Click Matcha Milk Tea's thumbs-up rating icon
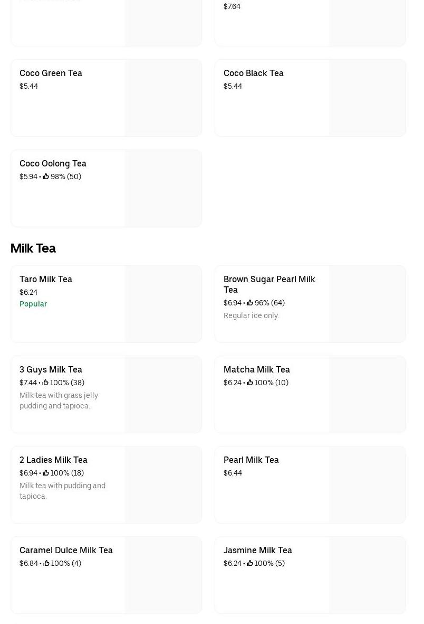The image size is (424, 624). click(250, 383)
